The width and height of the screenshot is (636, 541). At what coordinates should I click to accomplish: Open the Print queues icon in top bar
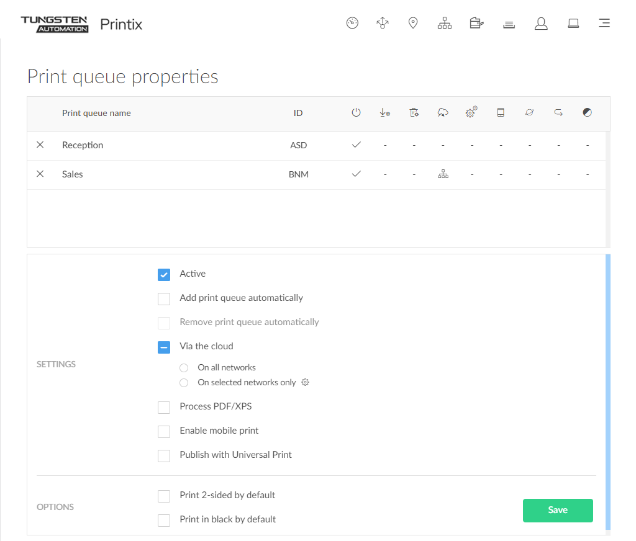click(509, 24)
